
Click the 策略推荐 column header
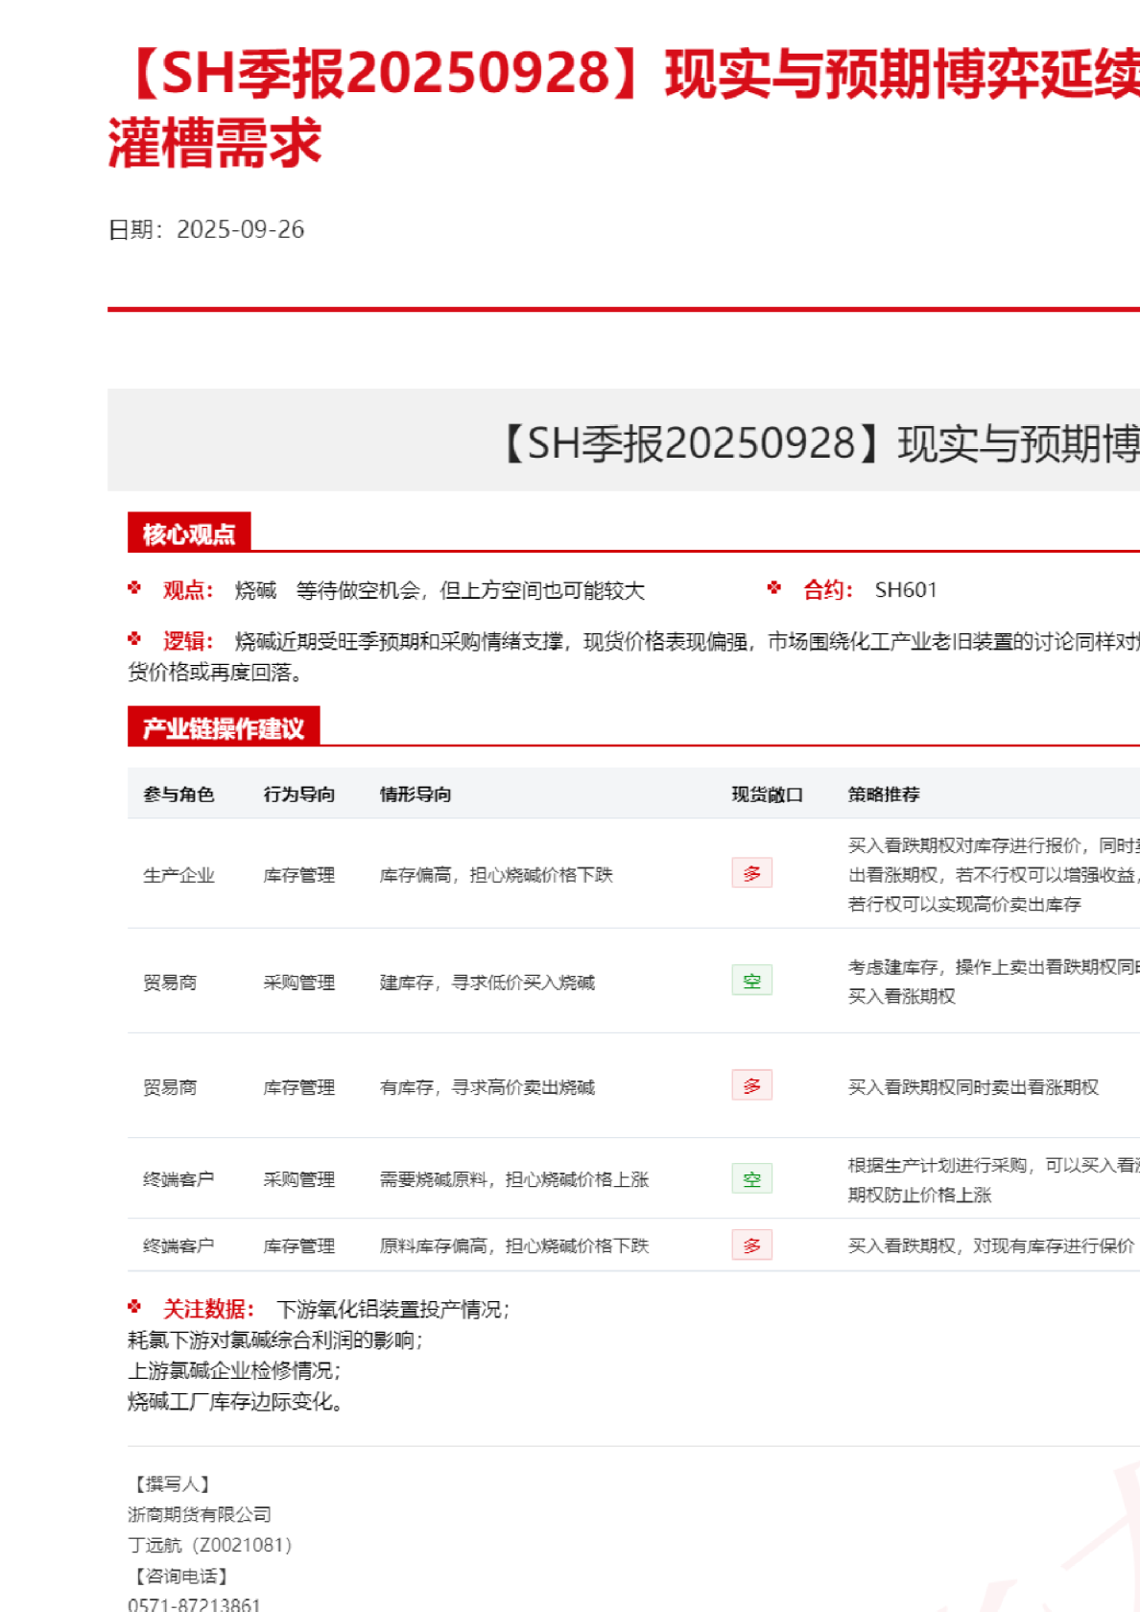click(884, 794)
